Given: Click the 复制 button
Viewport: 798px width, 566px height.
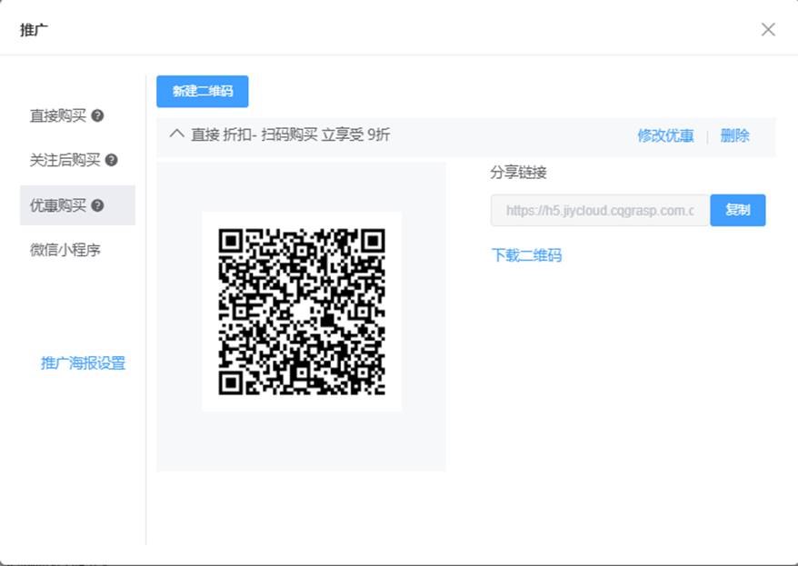Looking at the screenshot, I should pyautogui.click(x=737, y=210).
